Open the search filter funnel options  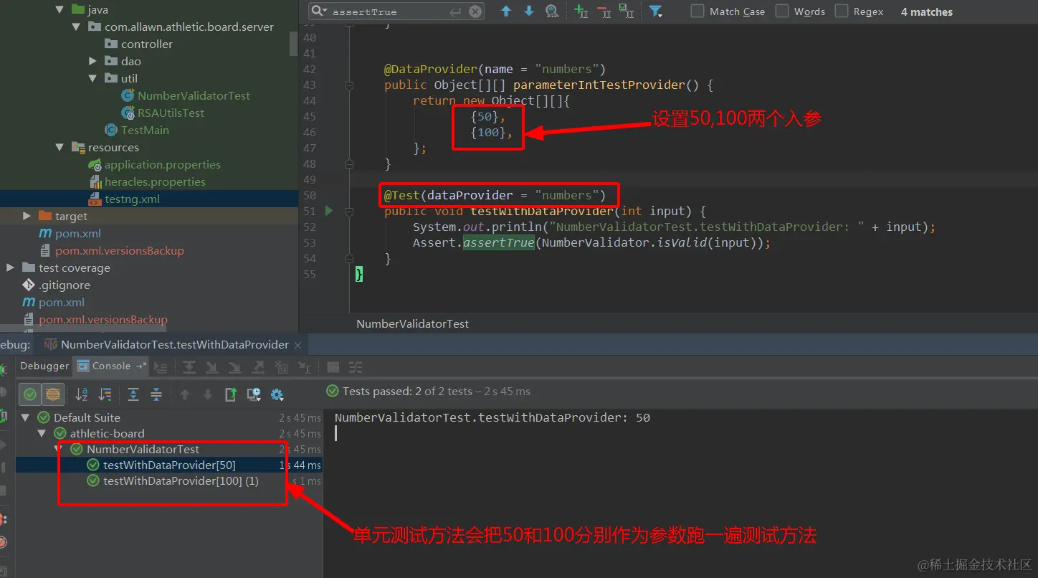point(655,11)
